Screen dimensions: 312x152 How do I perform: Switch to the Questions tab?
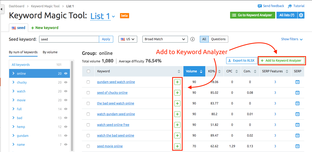point(218,39)
